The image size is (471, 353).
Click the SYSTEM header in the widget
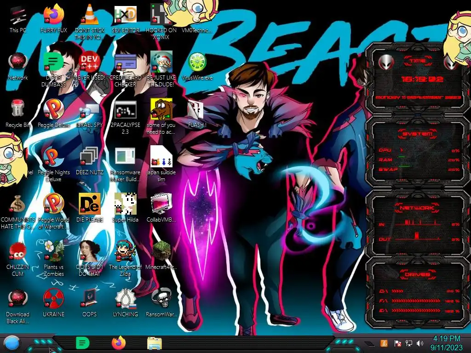(x=418, y=134)
